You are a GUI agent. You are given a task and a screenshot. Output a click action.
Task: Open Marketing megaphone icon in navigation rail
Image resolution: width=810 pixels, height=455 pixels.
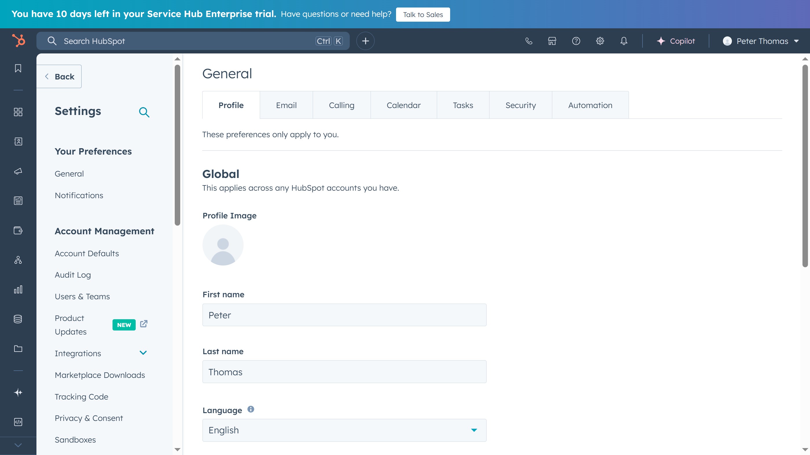[18, 171]
